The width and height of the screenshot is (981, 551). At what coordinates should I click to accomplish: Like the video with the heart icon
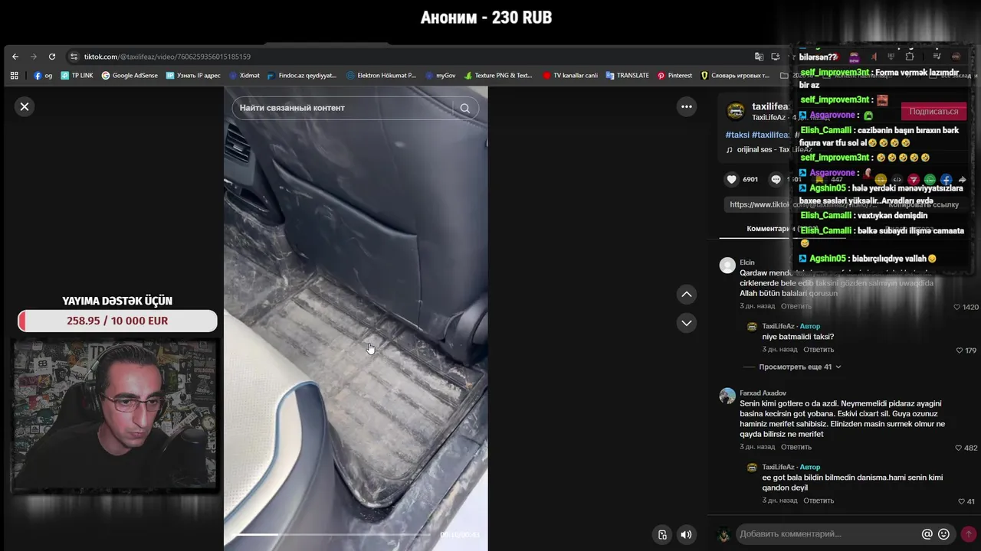tap(732, 179)
